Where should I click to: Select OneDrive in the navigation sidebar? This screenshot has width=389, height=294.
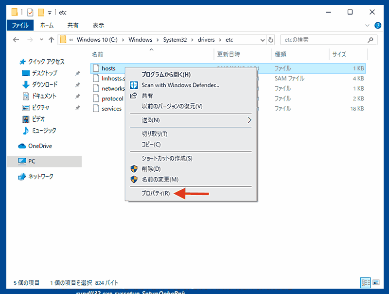click(x=41, y=146)
